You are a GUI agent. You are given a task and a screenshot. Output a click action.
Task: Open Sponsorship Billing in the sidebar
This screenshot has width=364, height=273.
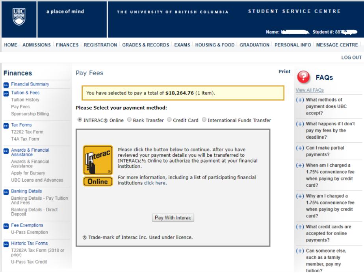click(30, 114)
